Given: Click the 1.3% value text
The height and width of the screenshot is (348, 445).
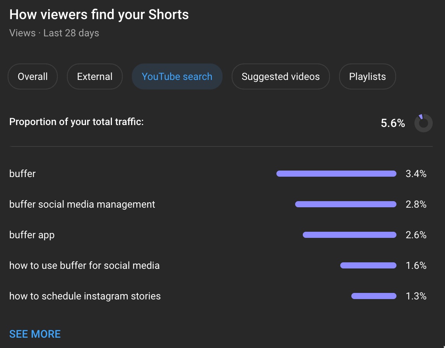Looking at the screenshot, I should (x=416, y=296).
